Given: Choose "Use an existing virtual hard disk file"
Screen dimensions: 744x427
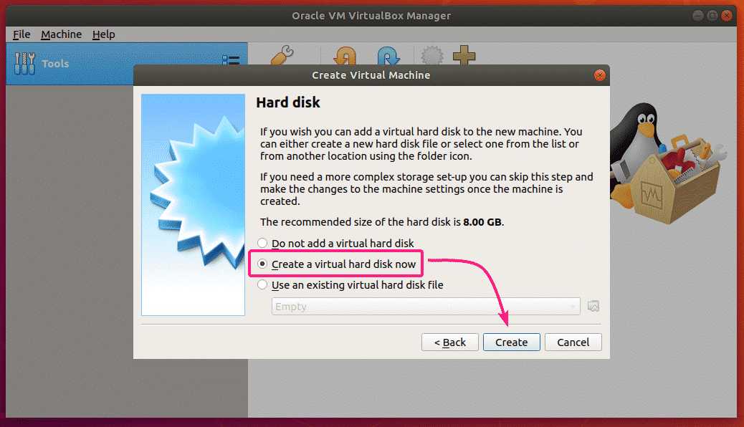Looking at the screenshot, I should [263, 285].
